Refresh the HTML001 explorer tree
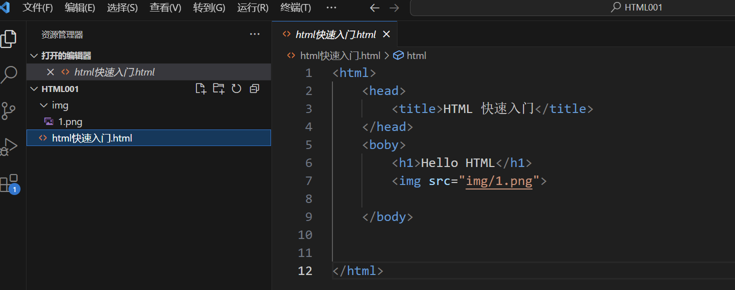The width and height of the screenshot is (735, 290). coord(236,89)
